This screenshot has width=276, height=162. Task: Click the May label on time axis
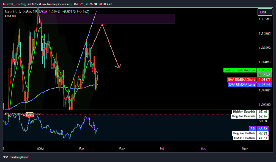(122, 149)
